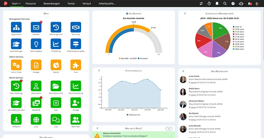Switch to the Bewerbungen tab
The height and width of the screenshot is (138, 264).
[x=52, y=4]
